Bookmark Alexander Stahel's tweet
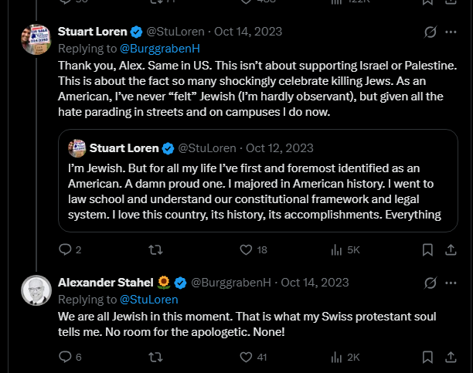The image size is (473, 373). point(427,357)
